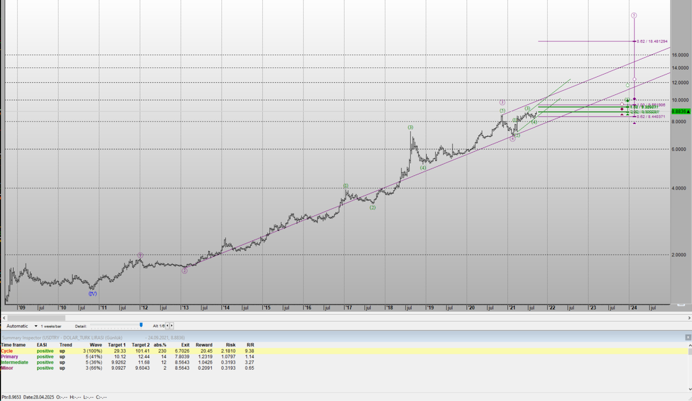The image size is (692, 401).
Task: Click the Date:28.04.2025 status bar readout
Action: pyautogui.click(x=39, y=397)
